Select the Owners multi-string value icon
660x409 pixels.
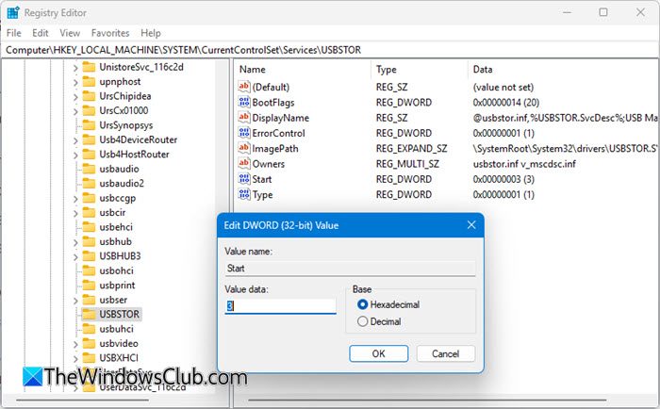coord(243,164)
